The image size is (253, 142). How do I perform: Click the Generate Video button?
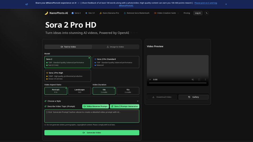click(x=92, y=133)
